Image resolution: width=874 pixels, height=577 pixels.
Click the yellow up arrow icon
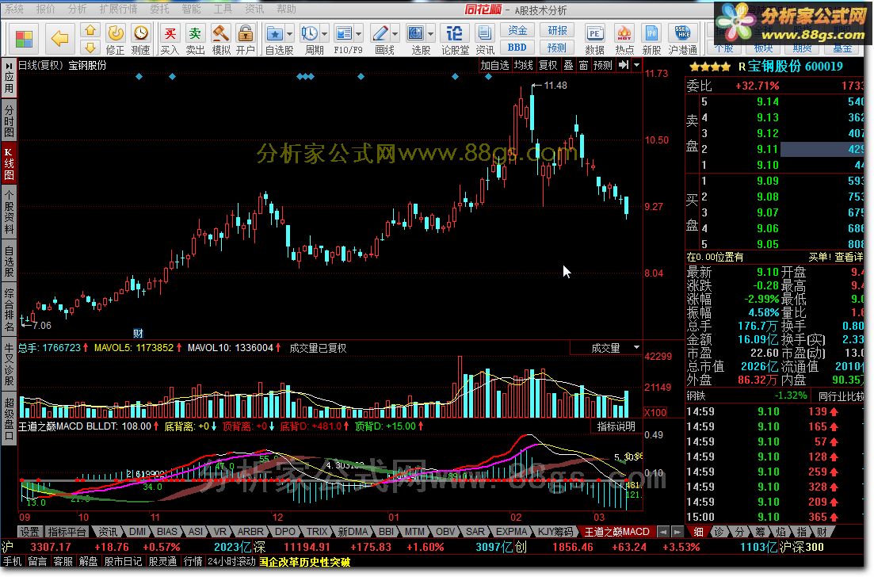(90, 30)
